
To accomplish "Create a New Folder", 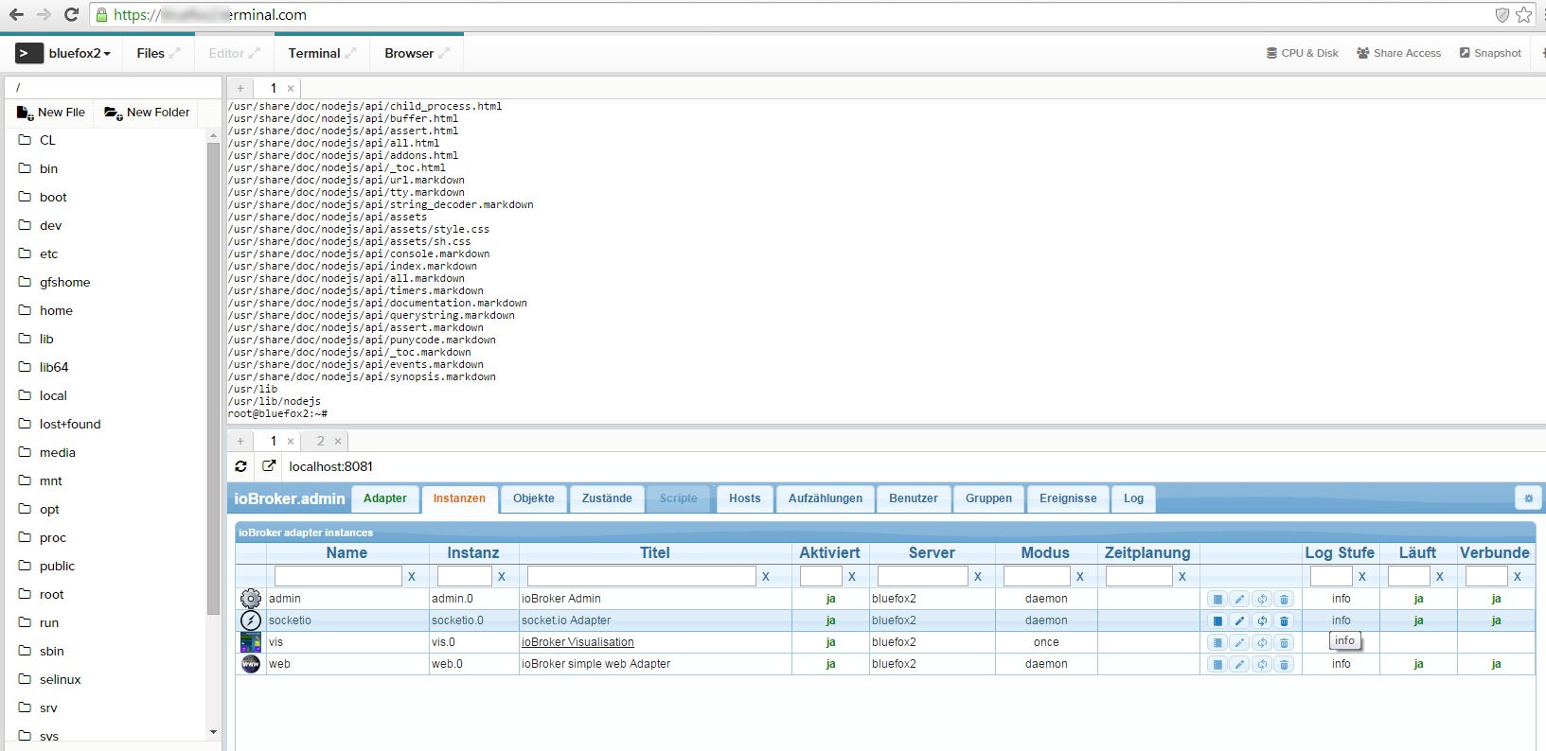I will [x=147, y=113].
